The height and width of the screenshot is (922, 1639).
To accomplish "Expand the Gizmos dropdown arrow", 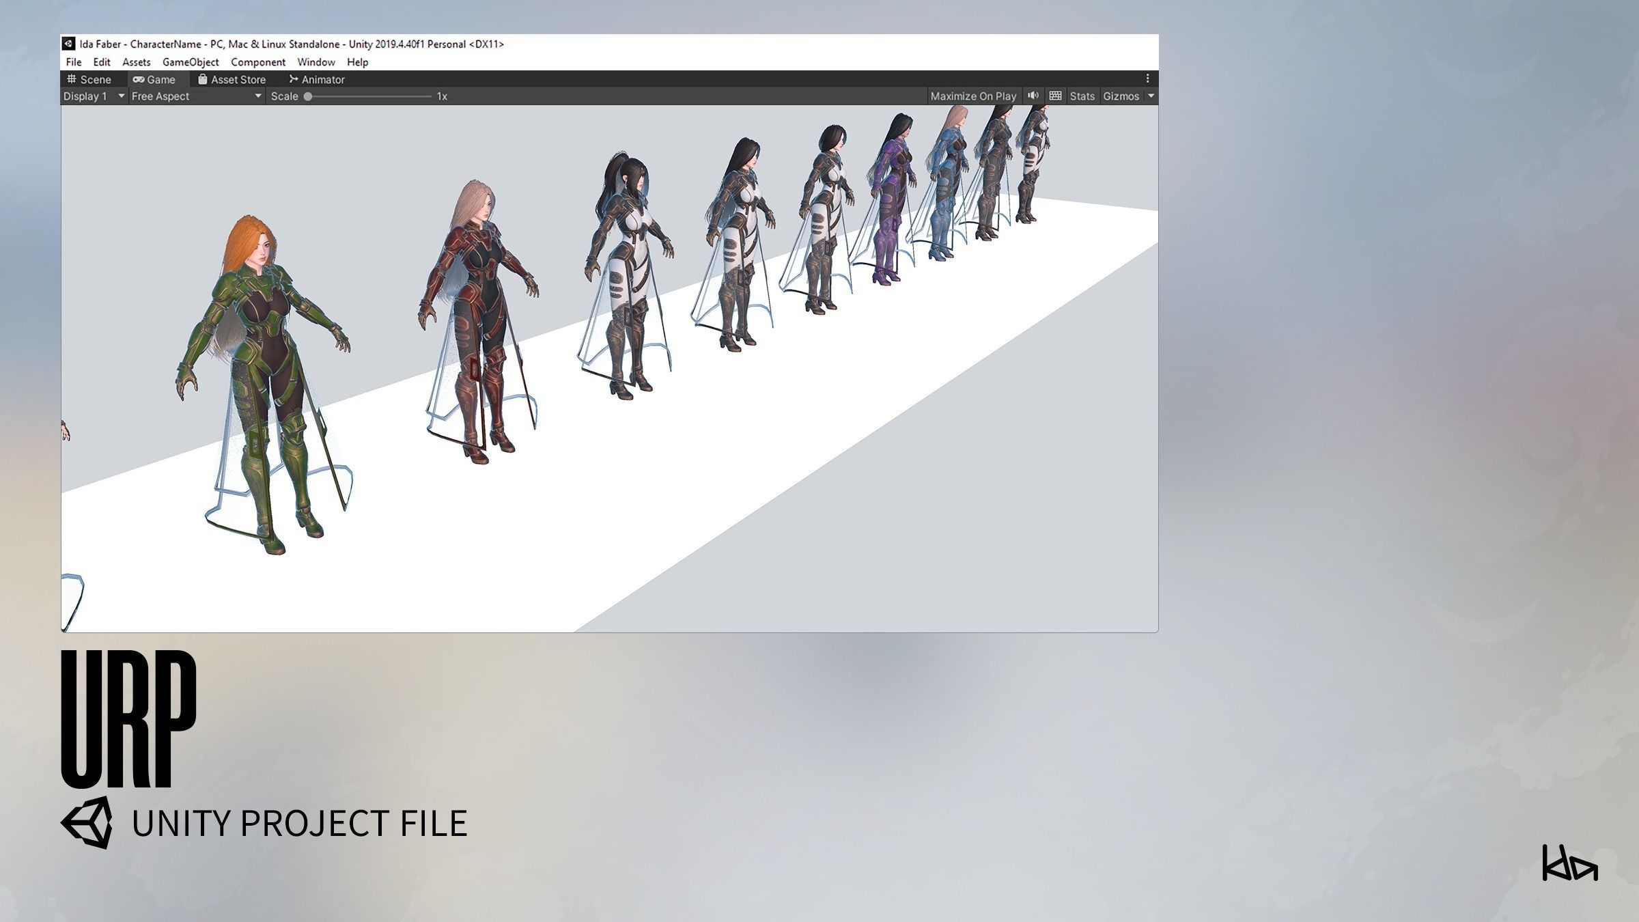I will 1151,96.
